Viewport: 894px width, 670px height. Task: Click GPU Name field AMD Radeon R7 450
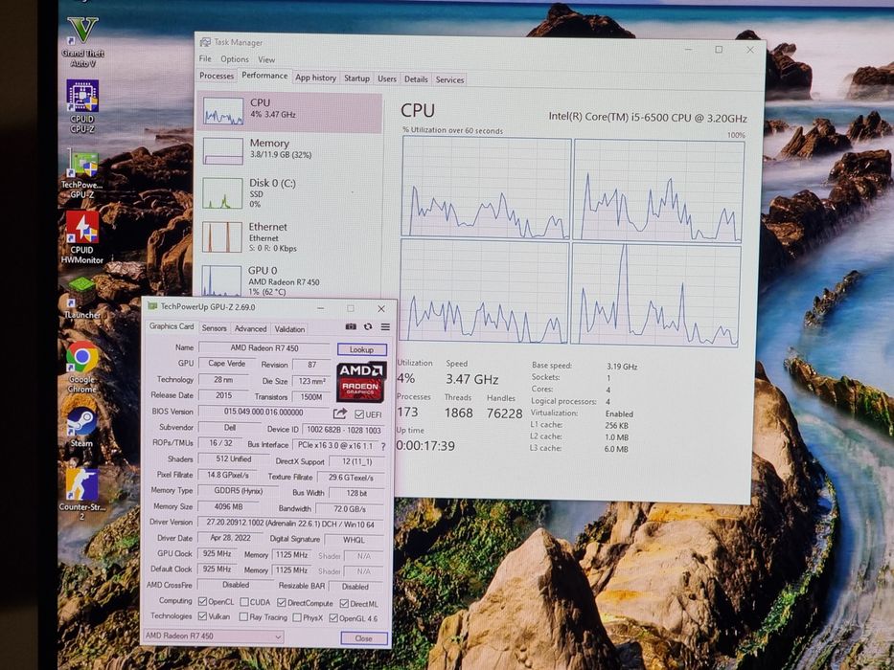click(x=264, y=347)
